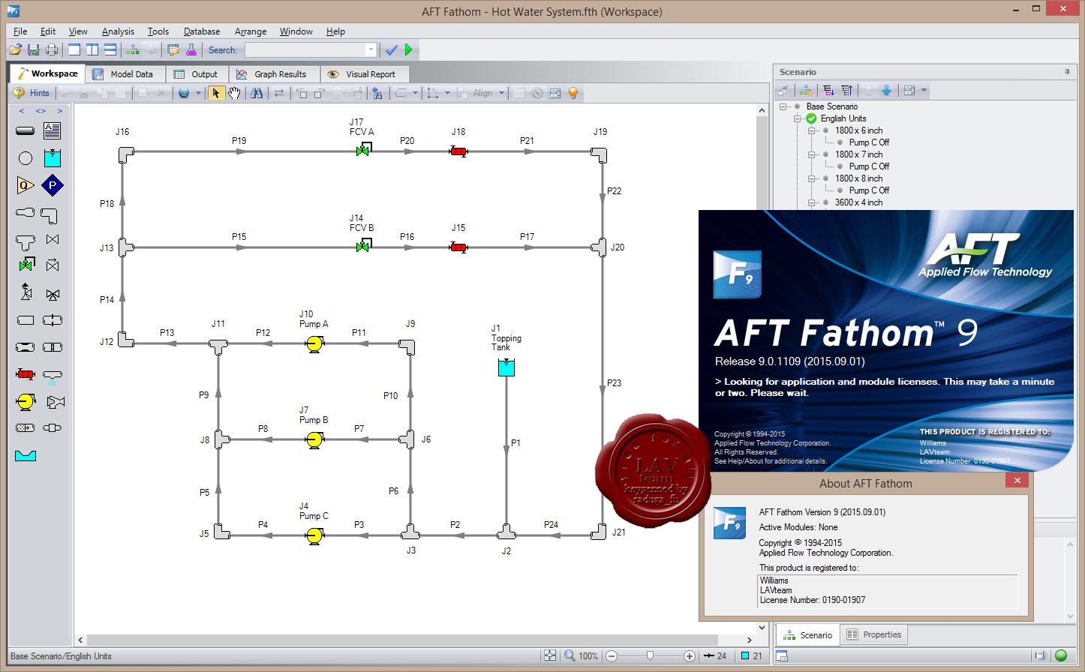Select the Pipe drawing tool in Toolbox
This screenshot has width=1085, height=672.
[x=25, y=131]
